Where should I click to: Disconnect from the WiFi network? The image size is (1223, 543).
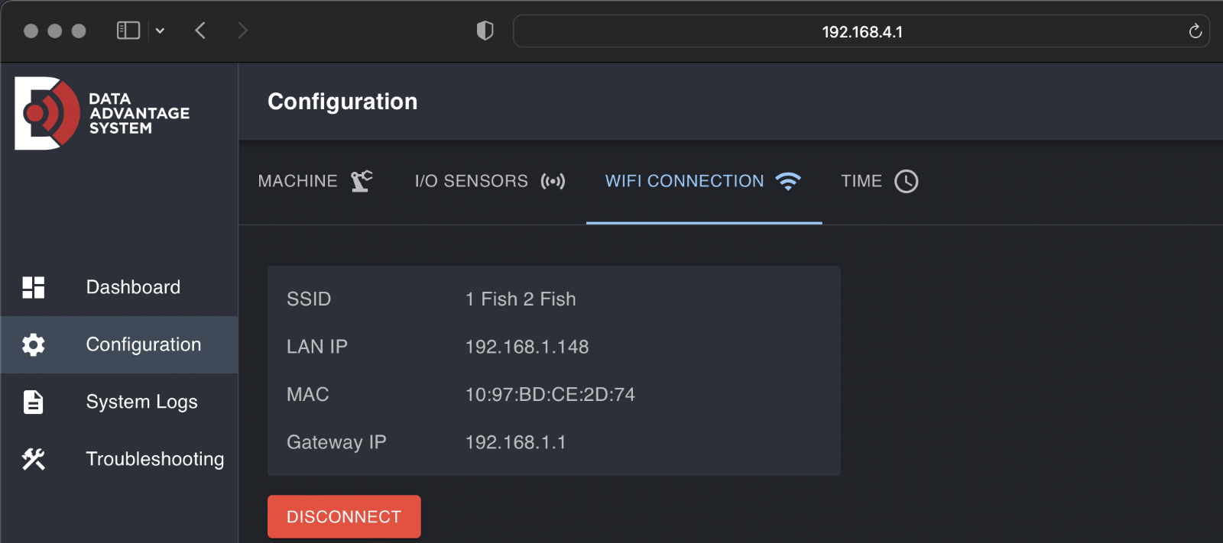[344, 517]
